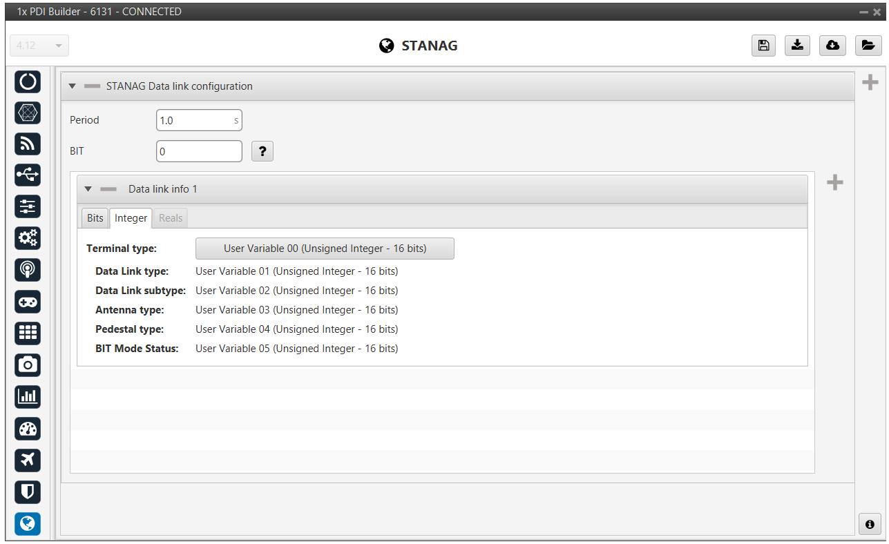
Task: Collapse STANAG Data link configuration section
Action: (x=73, y=86)
